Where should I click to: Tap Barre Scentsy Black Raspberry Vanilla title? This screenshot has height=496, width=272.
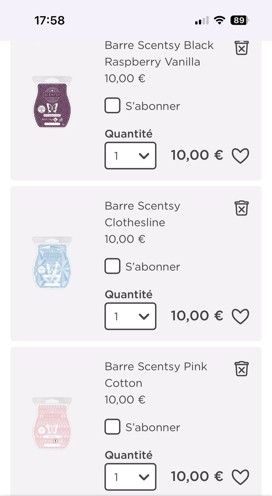(159, 53)
